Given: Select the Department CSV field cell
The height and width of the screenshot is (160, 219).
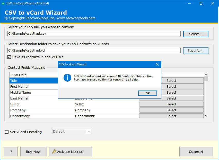Looking at the screenshot, I should click(x=42, y=116).
